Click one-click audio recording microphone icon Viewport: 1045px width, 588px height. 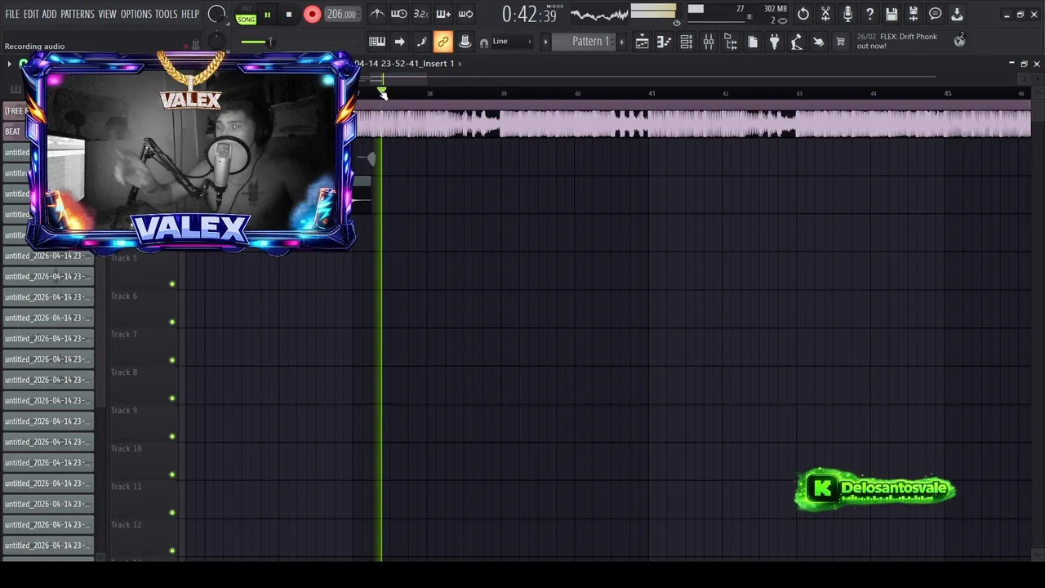click(x=847, y=14)
